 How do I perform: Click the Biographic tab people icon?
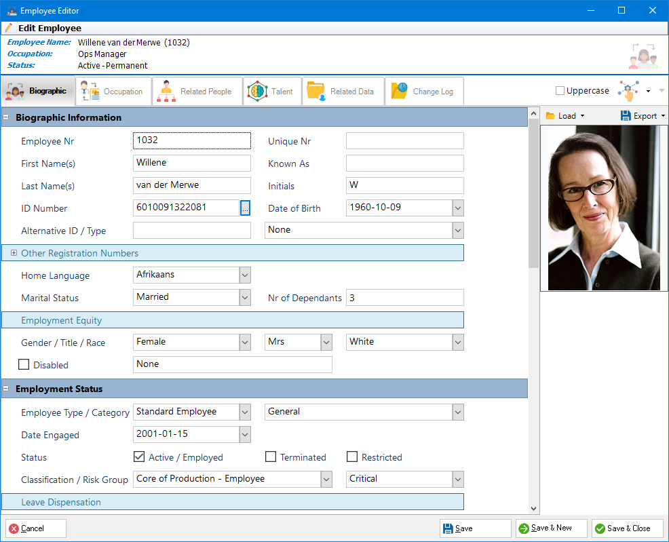tap(15, 91)
